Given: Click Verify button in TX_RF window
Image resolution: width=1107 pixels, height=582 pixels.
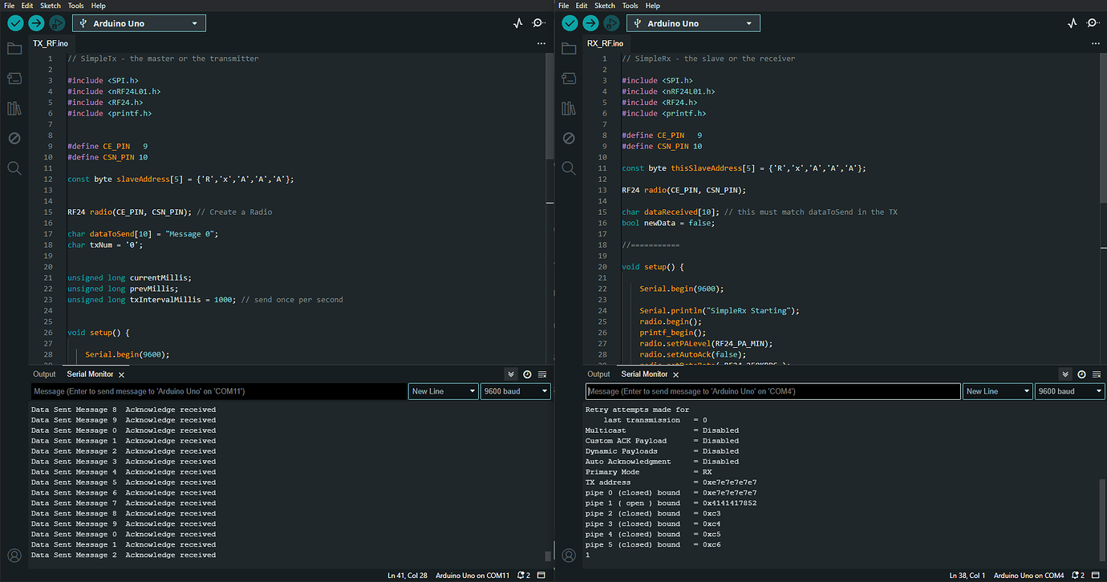Looking at the screenshot, I should (15, 24).
